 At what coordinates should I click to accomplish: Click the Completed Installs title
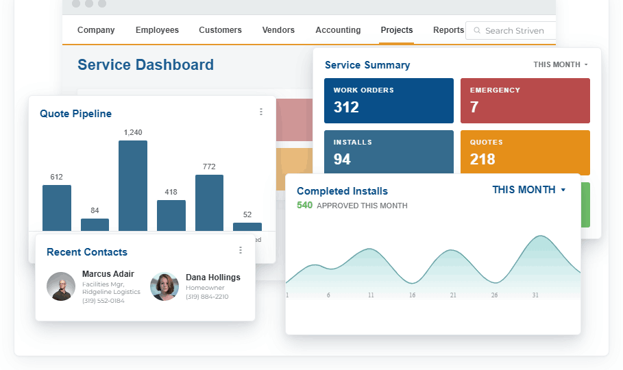click(x=342, y=191)
